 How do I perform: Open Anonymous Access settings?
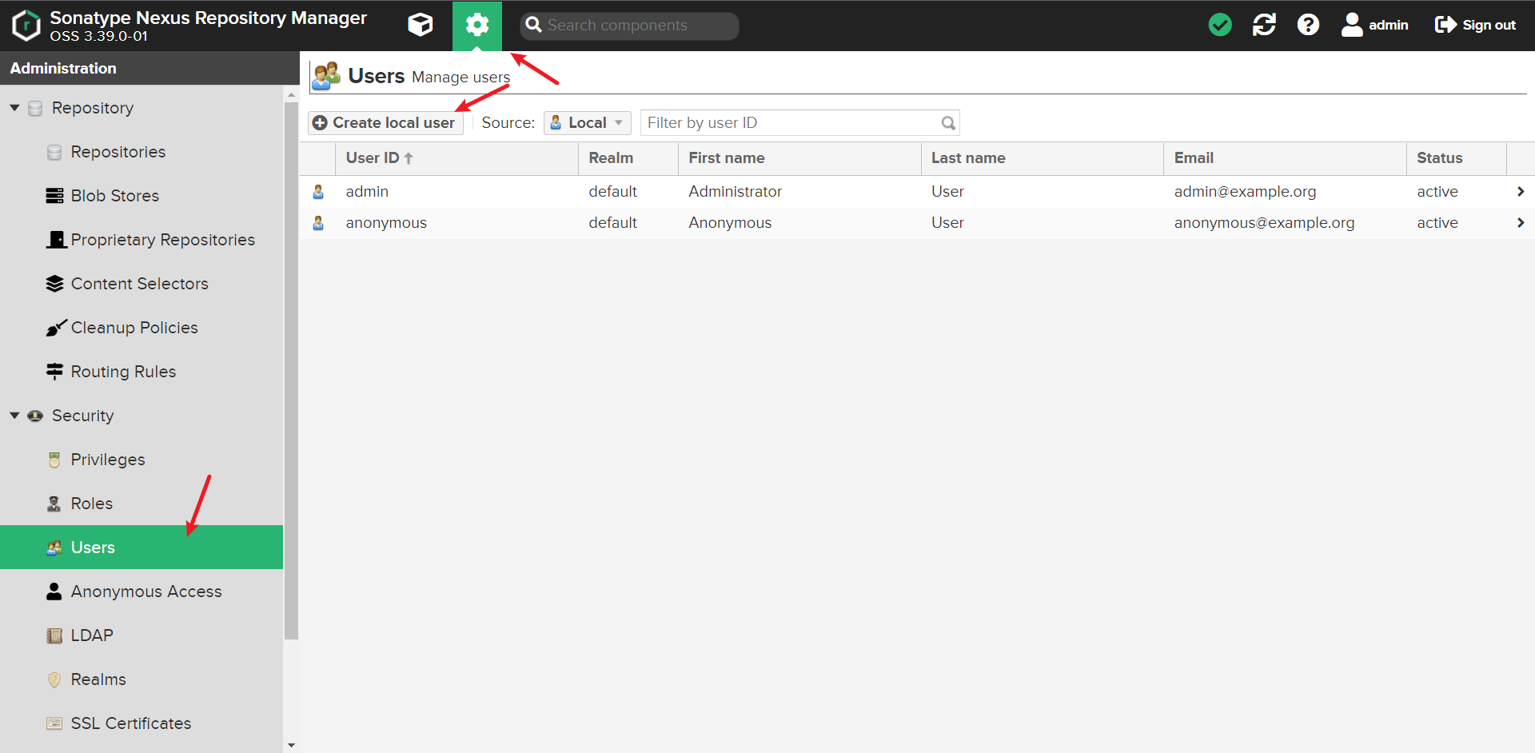point(146,592)
